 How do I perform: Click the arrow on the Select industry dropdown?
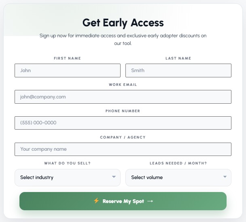coord(114,177)
